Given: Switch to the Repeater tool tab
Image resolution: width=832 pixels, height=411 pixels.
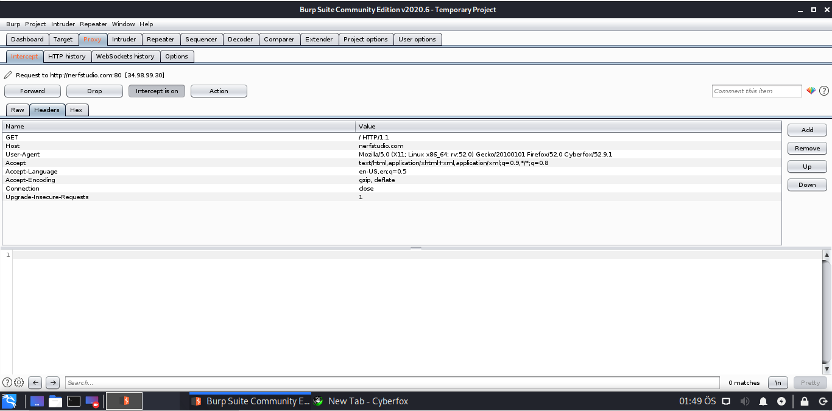Looking at the screenshot, I should click(x=161, y=39).
